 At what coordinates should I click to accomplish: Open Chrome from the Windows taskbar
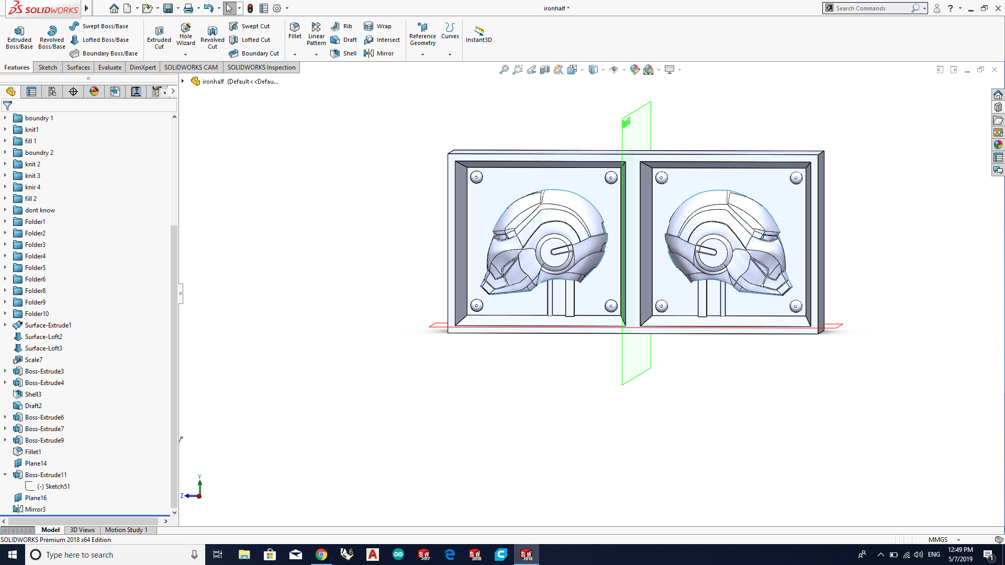321,555
